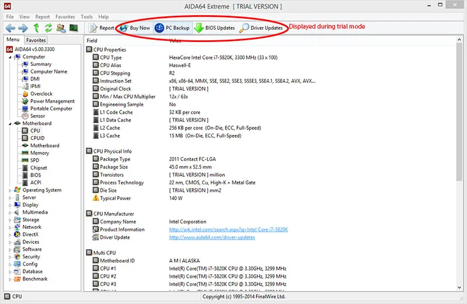
Task: Open the Report toolbar button
Action: tap(102, 27)
